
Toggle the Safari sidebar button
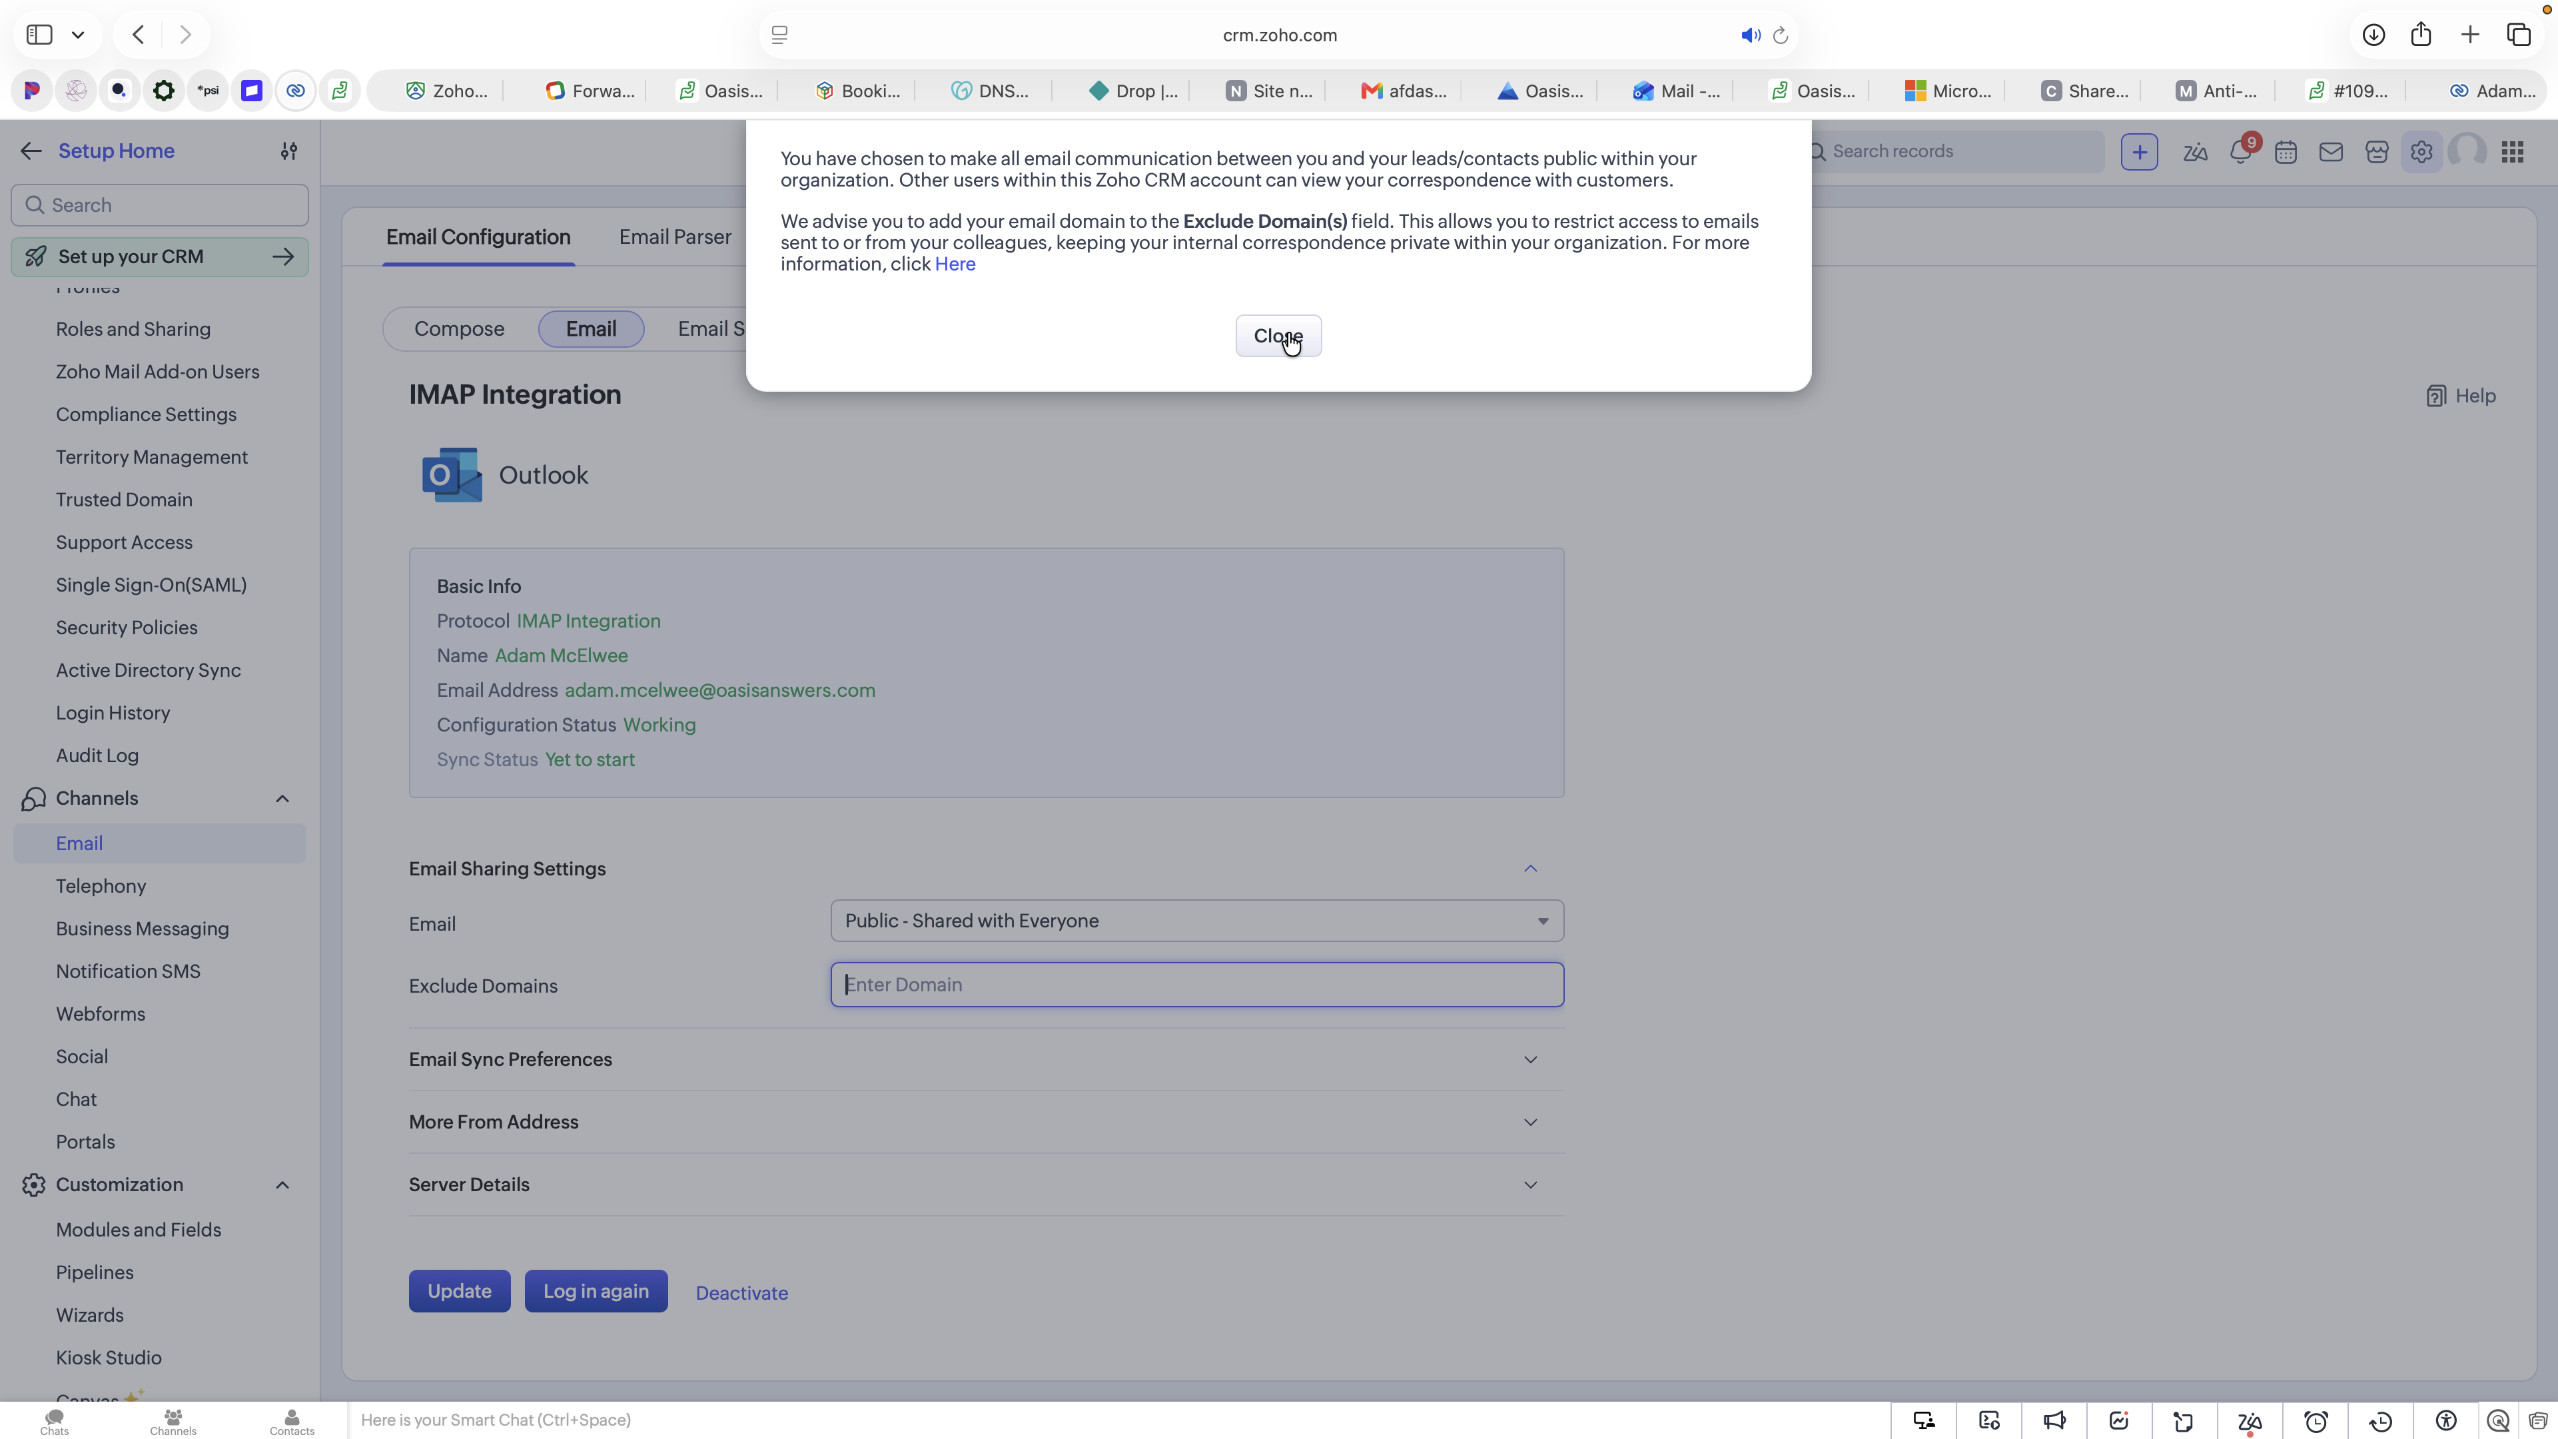(x=40, y=35)
